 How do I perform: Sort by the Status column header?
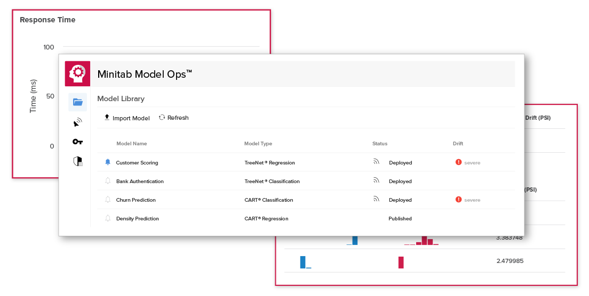380,144
